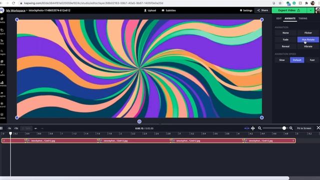Select the Fade animation option
This screenshot has width=320, height=180.
[285, 39]
